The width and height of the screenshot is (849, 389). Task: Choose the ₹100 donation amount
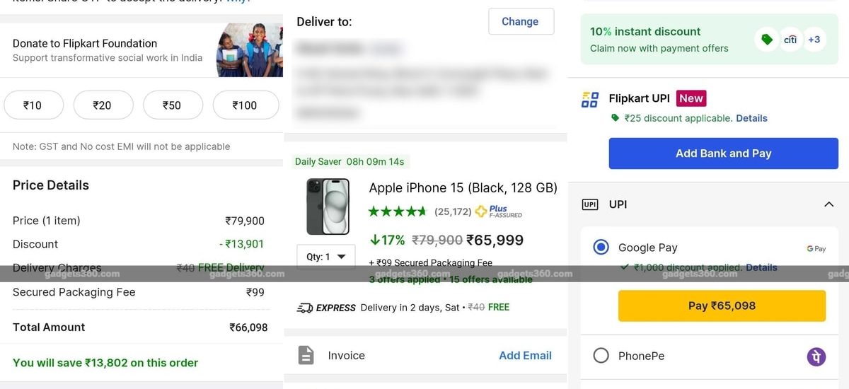(245, 105)
